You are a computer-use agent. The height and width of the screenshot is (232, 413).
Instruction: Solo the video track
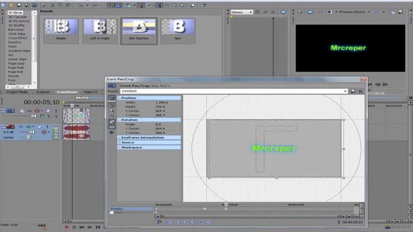[56, 111]
